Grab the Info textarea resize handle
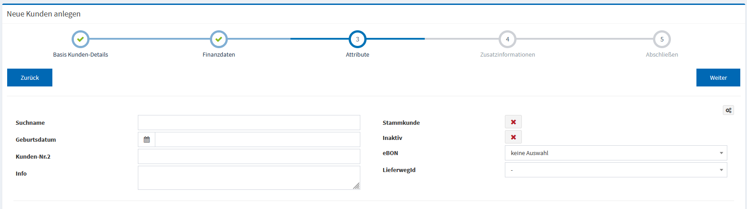Viewport: 747px width, 209px height. coord(356,186)
